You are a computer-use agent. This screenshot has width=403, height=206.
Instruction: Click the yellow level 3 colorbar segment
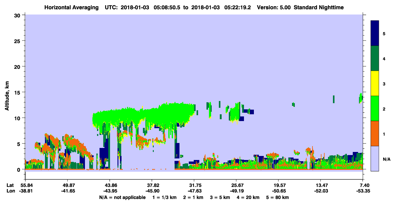375,83
